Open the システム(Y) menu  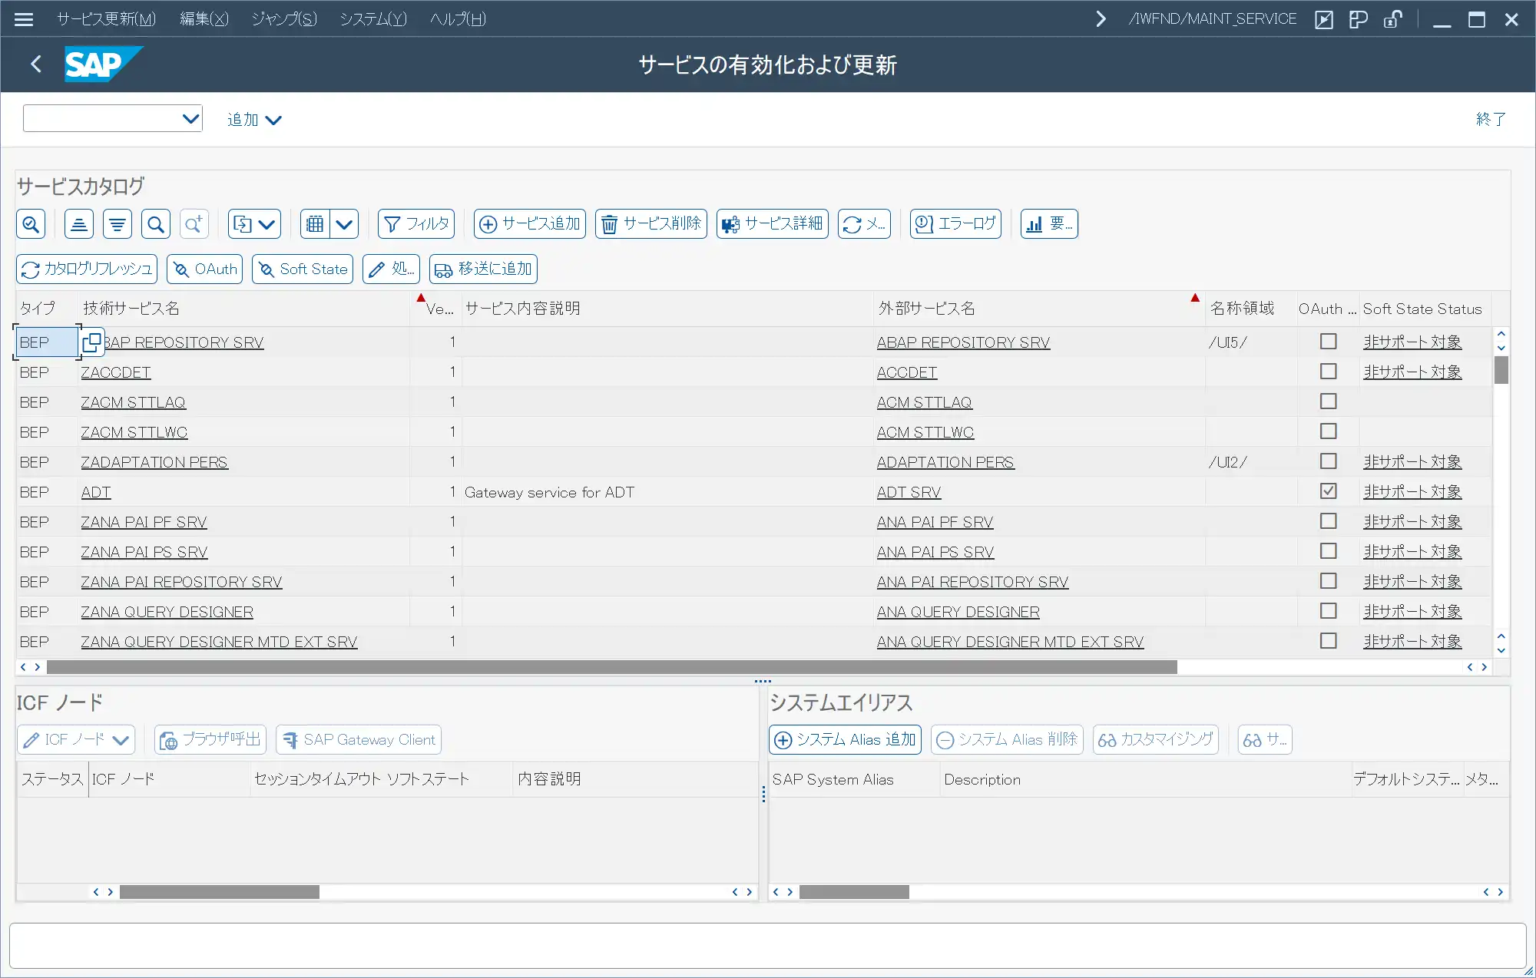coord(373,18)
